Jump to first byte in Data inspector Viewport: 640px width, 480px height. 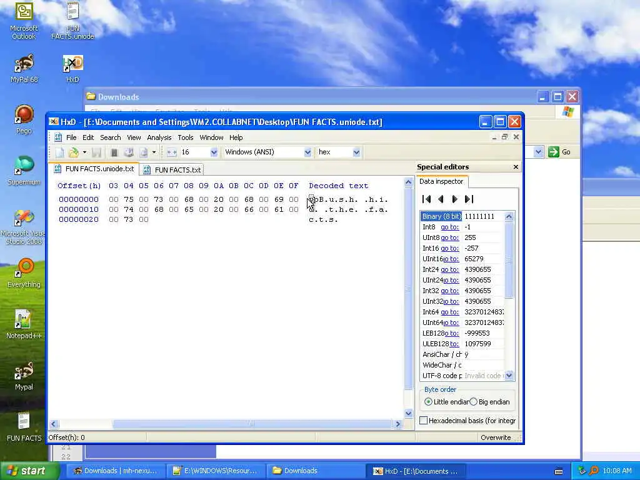coord(426,199)
